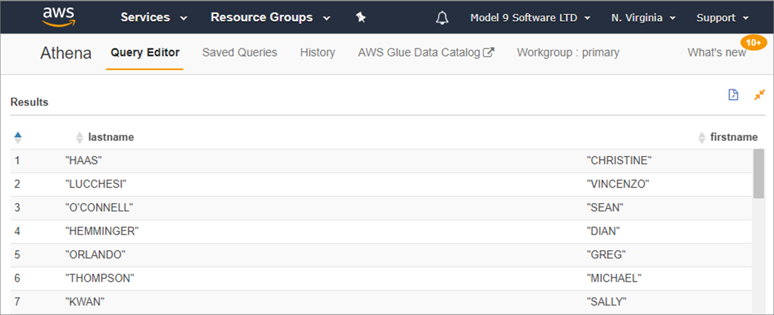Sort by row number column arrow
The width and height of the screenshot is (774, 315).
tap(18, 137)
